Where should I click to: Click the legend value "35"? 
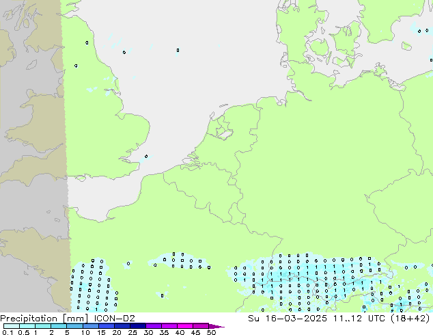[164, 332]
